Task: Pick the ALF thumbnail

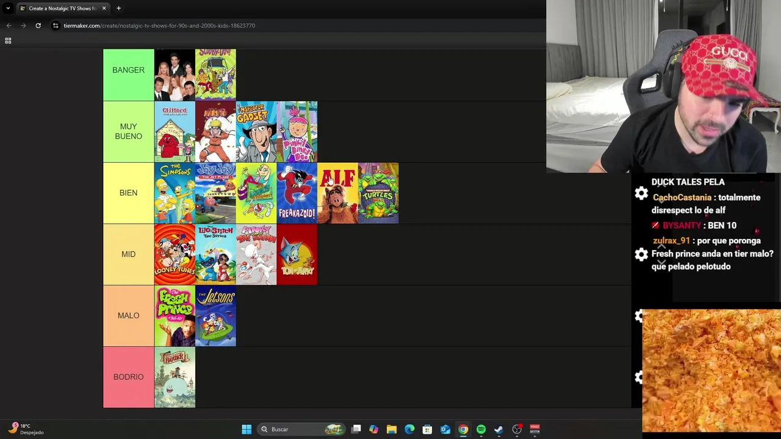Action: (x=337, y=193)
